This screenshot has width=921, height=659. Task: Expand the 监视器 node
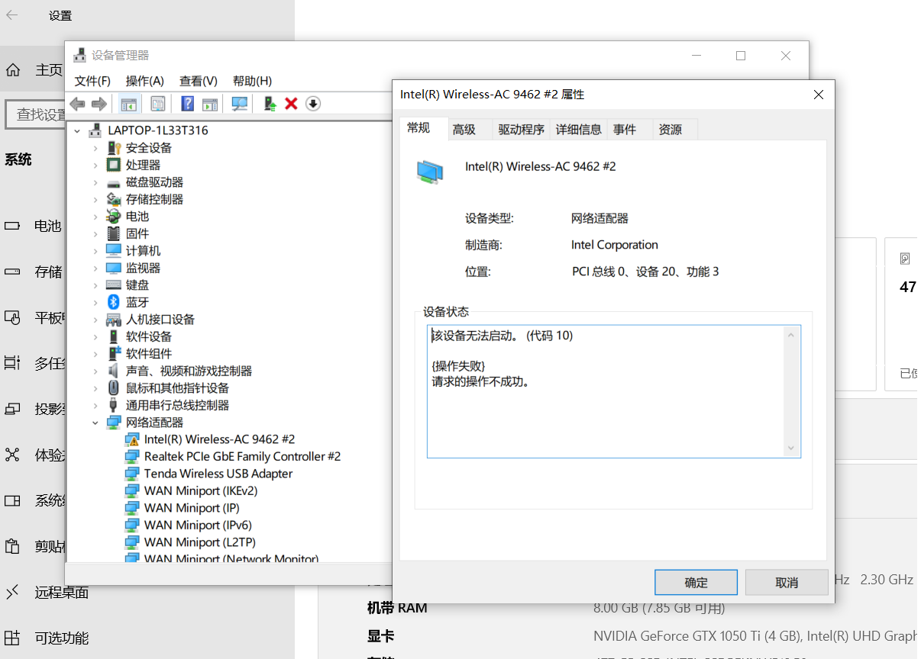click(x=95, y=268)
